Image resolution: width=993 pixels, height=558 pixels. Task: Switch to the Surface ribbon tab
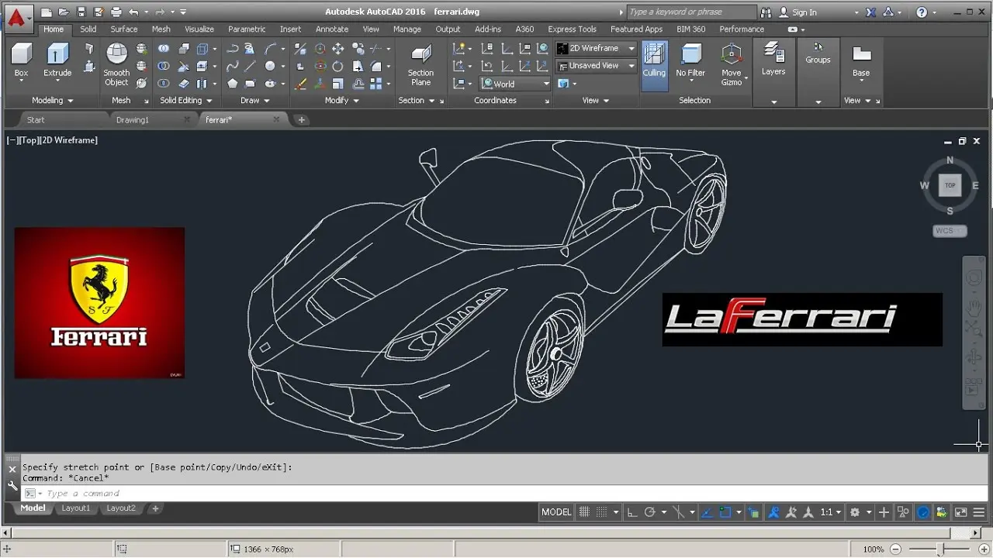pyautogui.click(x=124, y=29)
